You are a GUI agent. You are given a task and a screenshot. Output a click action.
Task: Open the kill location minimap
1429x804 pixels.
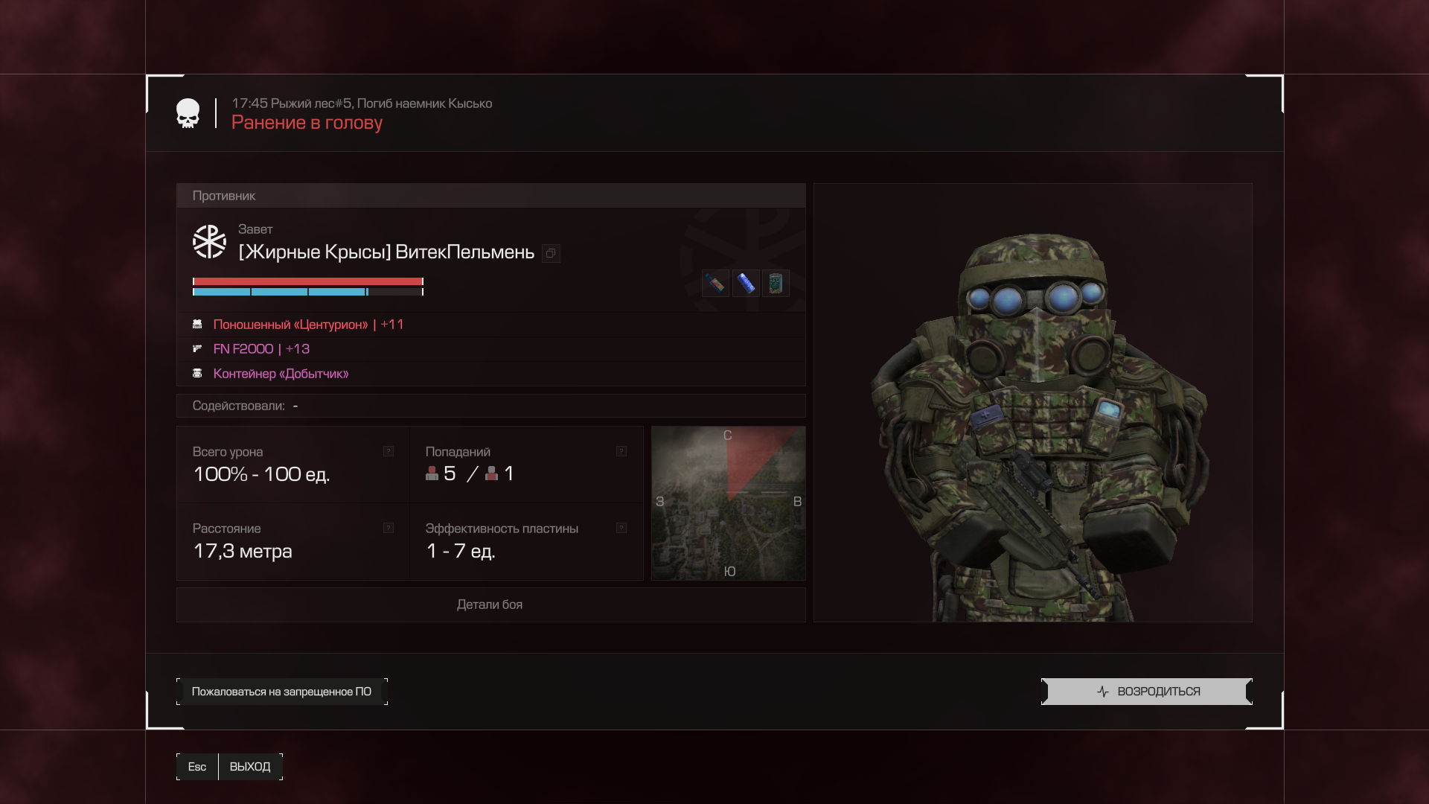coord(729,503)
